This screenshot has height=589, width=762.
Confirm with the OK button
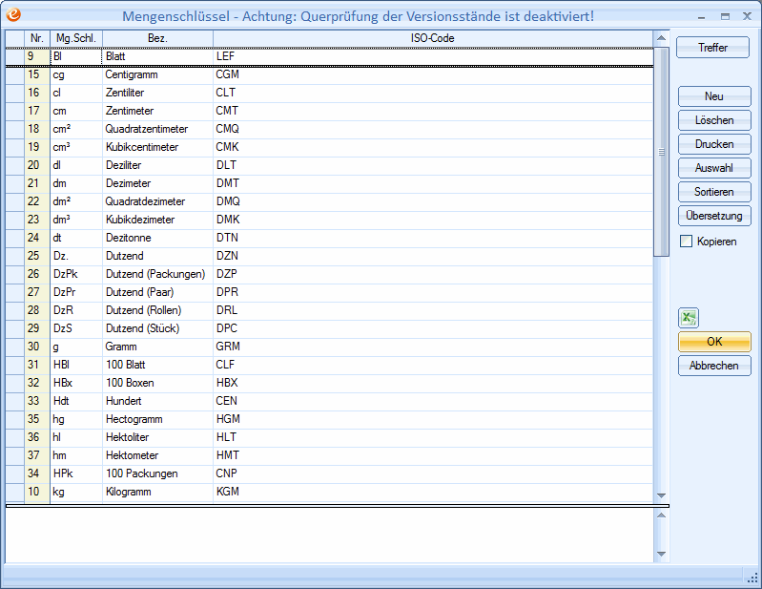pos(713,342)
